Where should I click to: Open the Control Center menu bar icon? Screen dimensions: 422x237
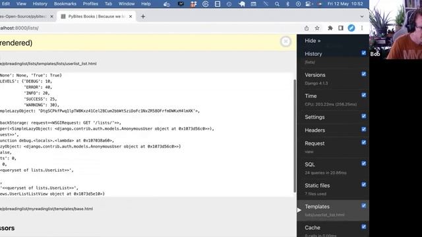pos(308,4)
